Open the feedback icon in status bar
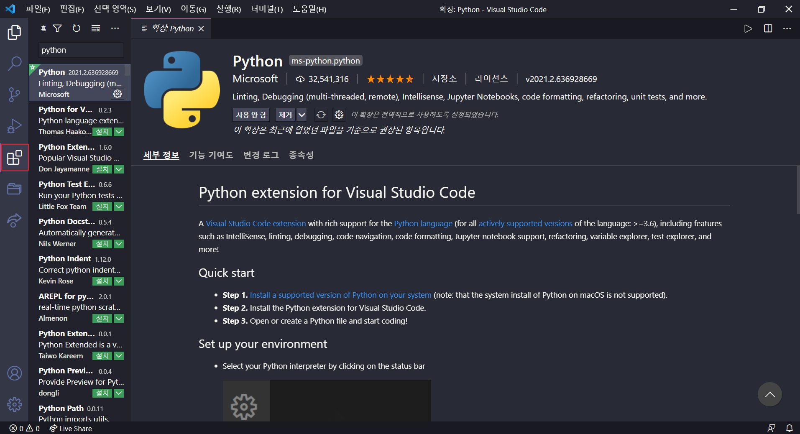800x434 pixels. 772,429
